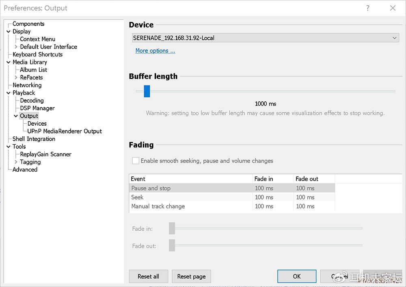Click the Buffer length slider handle
This screenshot has width=406, height=287.
coord(147,91)
